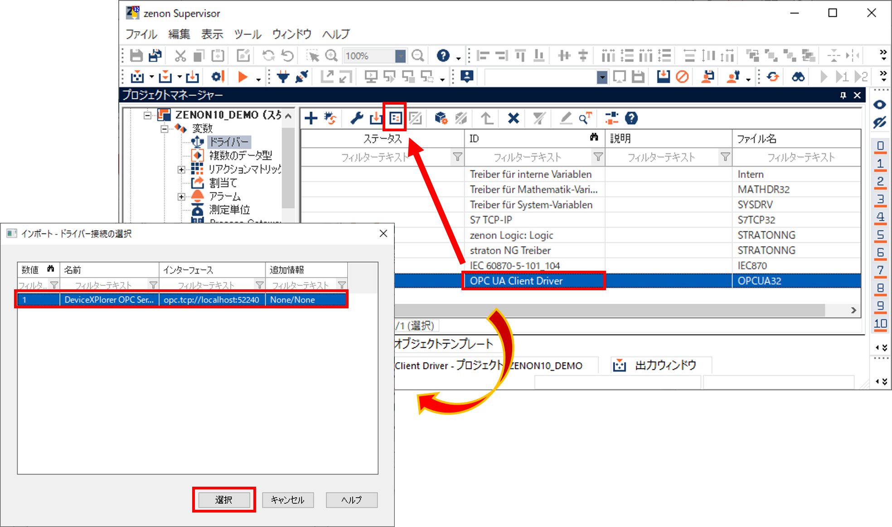
Task: Open the ツール menu
Action: pyautogui.click(x=247, y=34)
